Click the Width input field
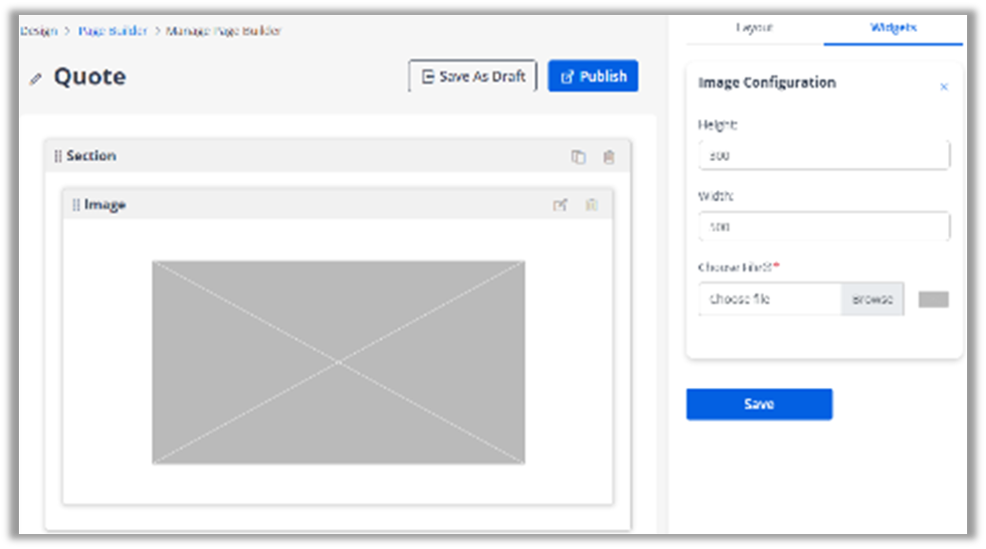Viewport: 986px width, 549px height. pyautogui.click(x=824, y=227)
